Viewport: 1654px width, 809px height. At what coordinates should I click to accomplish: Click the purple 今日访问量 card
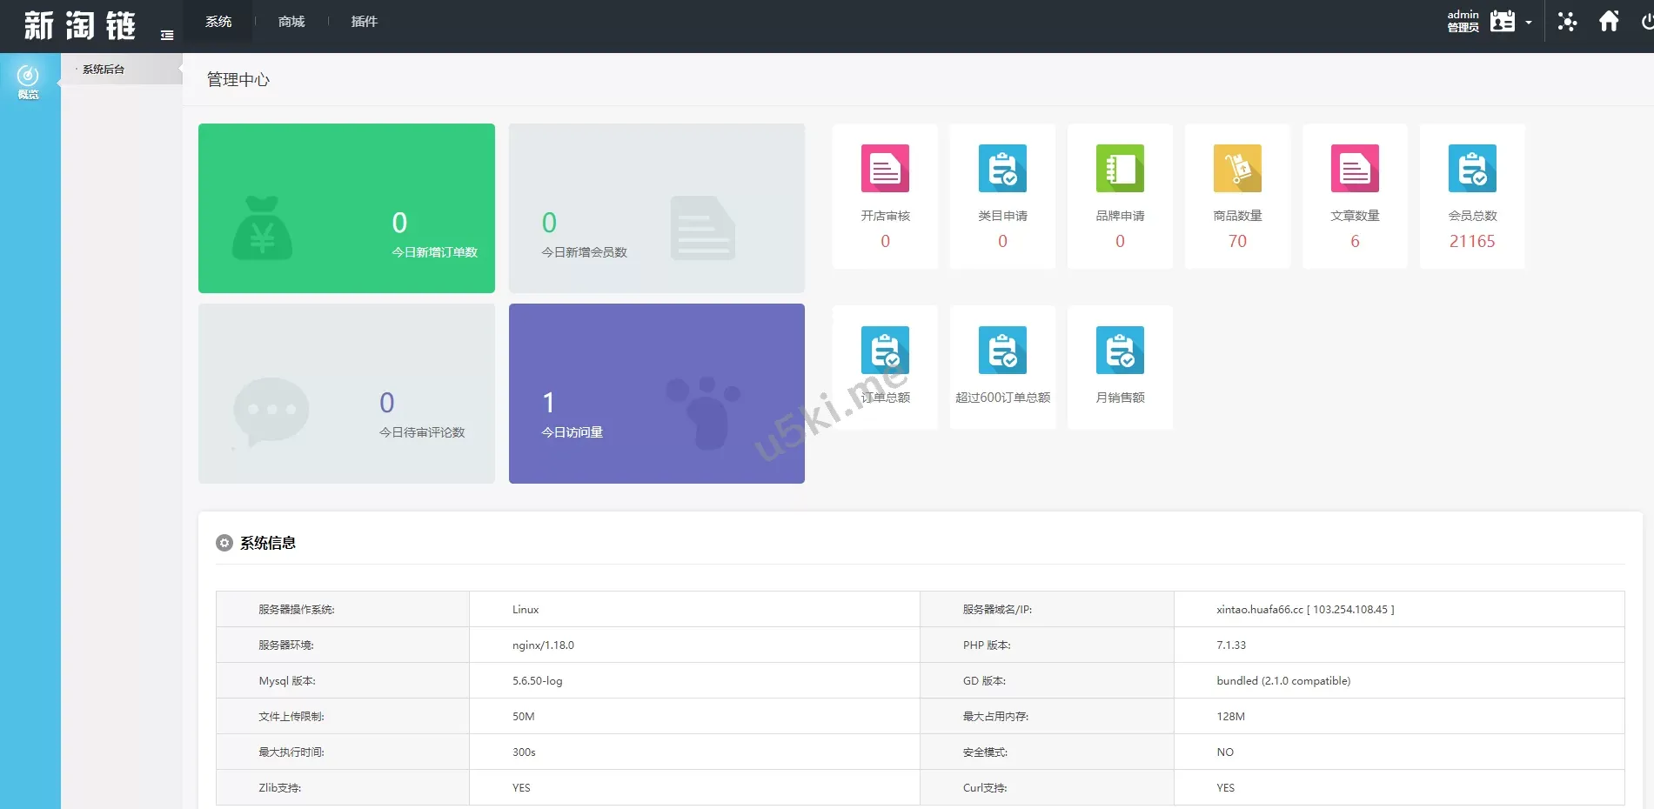[x=656, y=393]
